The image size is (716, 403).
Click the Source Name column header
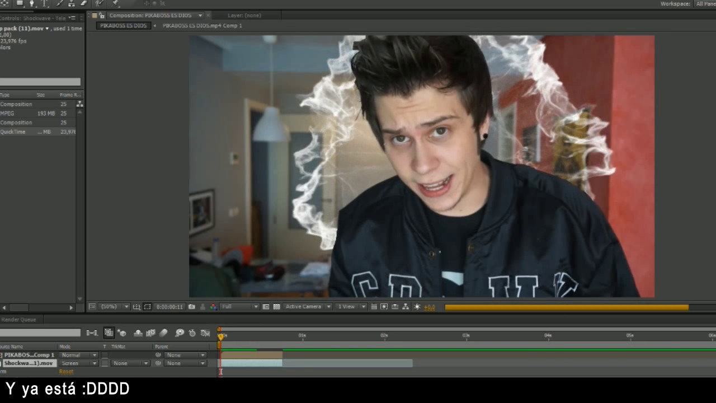(11, 347)
